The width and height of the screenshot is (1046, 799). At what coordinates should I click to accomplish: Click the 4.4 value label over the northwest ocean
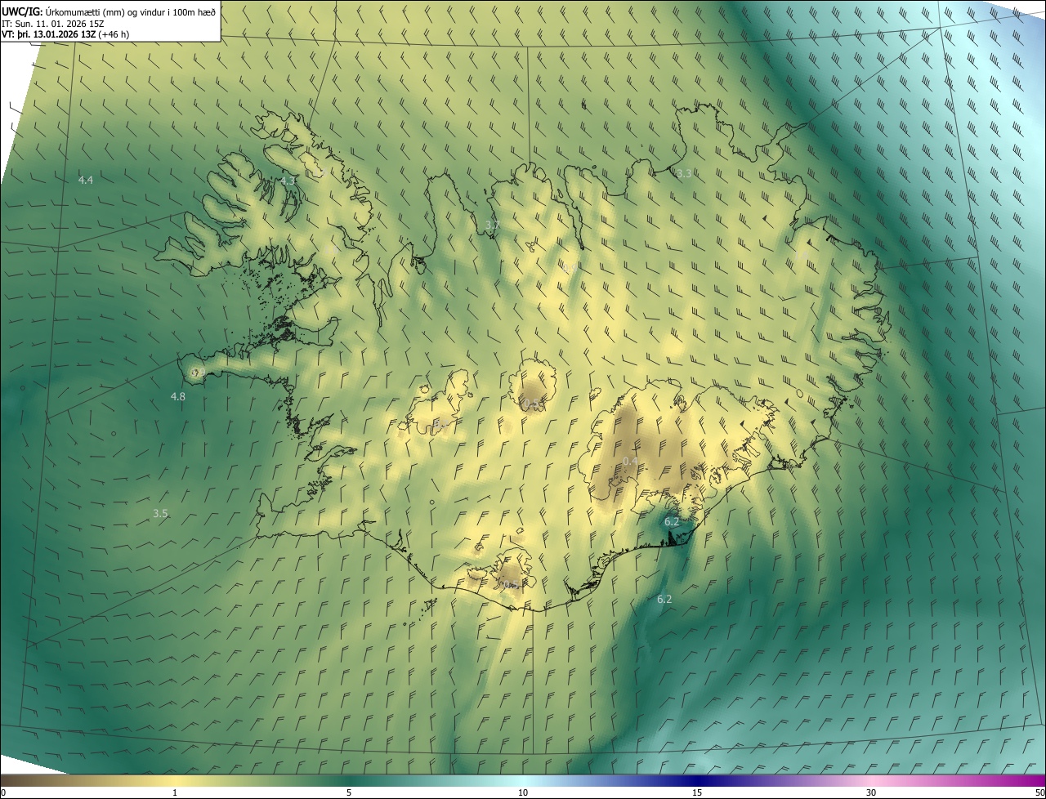click(x=85, y=180)
